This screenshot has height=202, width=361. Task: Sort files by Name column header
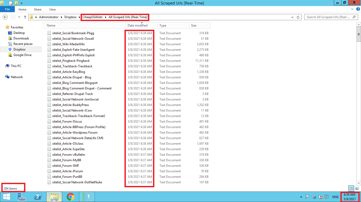point(84,26)
